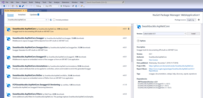Click the New Project toolbar icon
The image size is (203, 98).
click(12, 6)
